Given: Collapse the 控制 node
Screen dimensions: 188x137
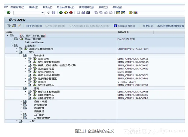Looking at the screenshot, I should [21, 88].
